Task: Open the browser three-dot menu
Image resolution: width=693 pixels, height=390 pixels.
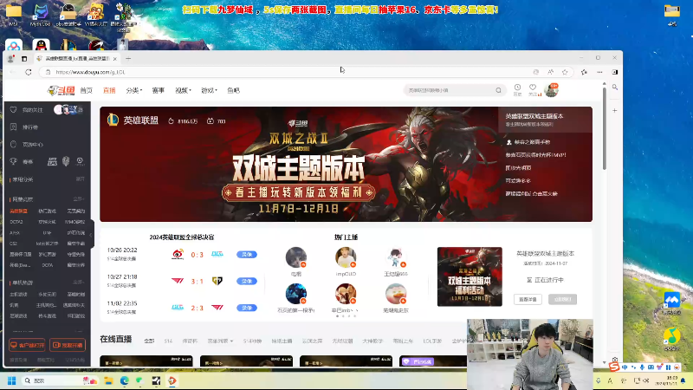Action: [599, 72]
